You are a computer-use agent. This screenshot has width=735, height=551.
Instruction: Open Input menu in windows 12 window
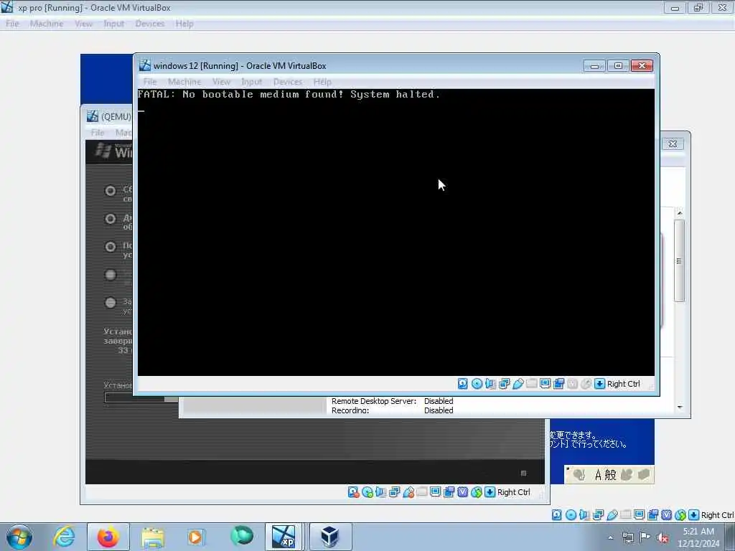click(x=252, y=82)
